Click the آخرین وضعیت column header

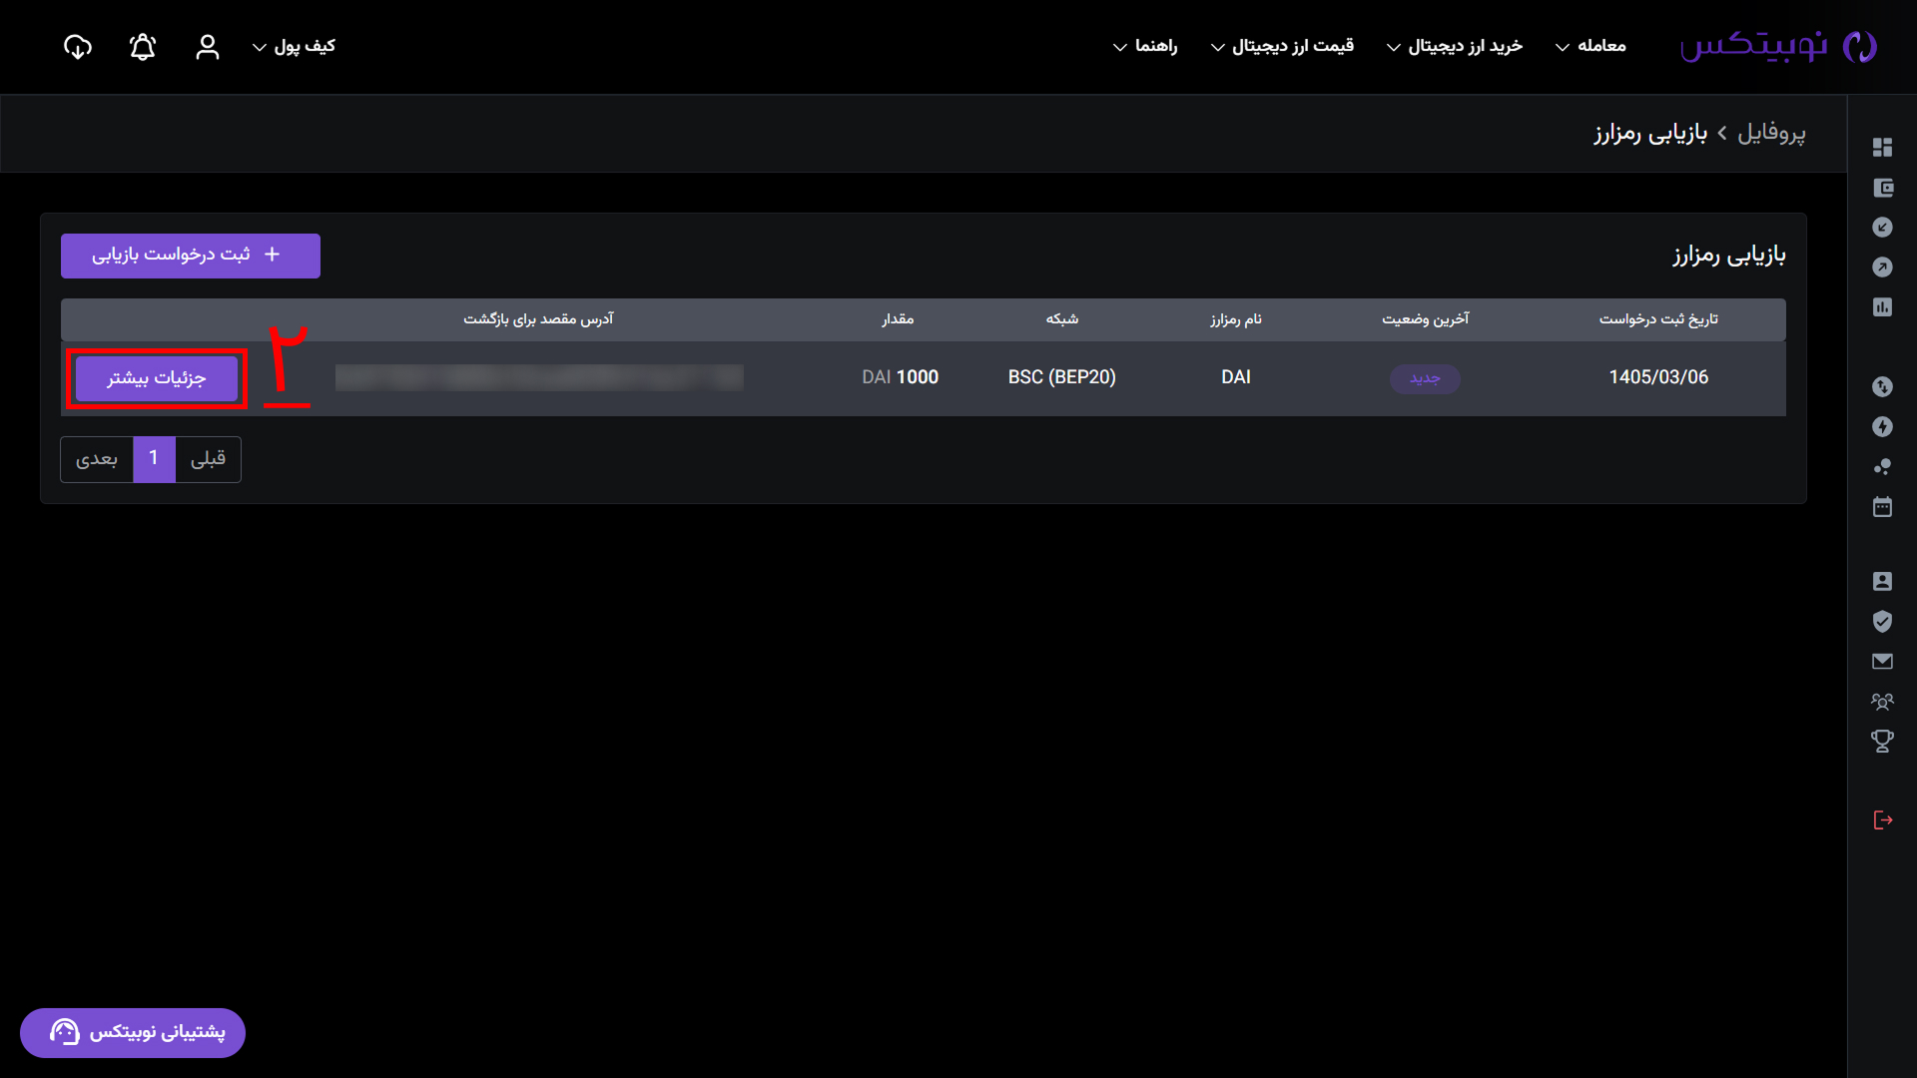coord(1425,319)
